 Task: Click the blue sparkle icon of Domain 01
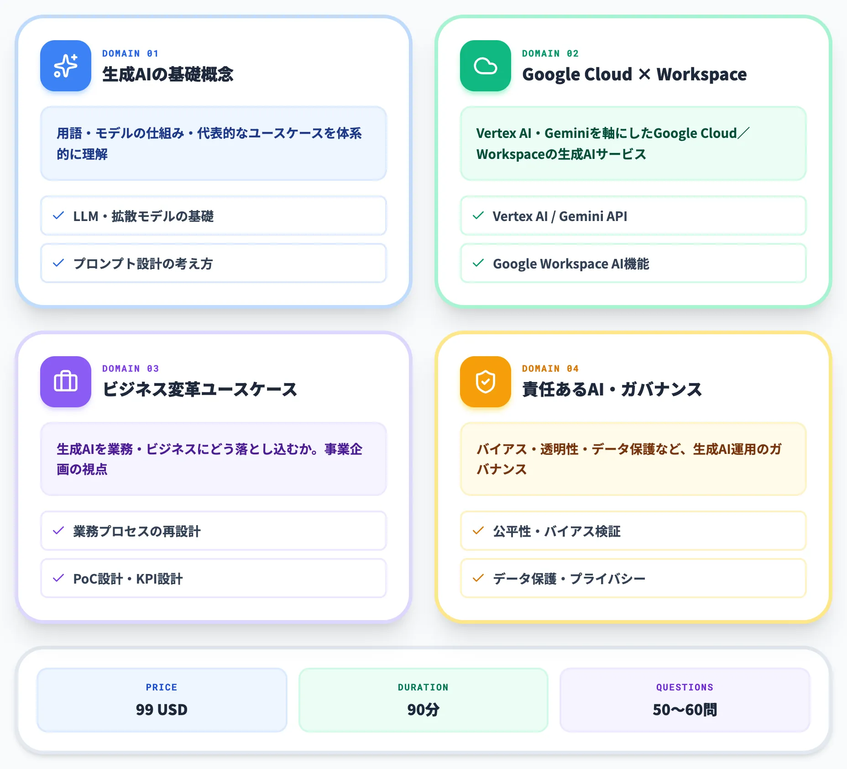pos(66,66)
